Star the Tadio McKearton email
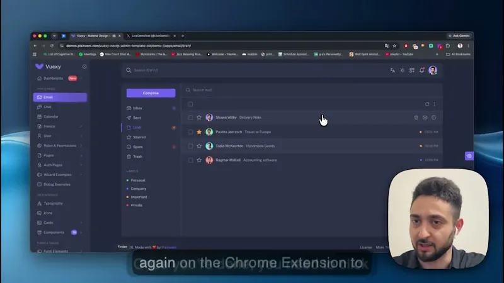The height and width of the screenshot is (283, 504). (x=199, y=146)
